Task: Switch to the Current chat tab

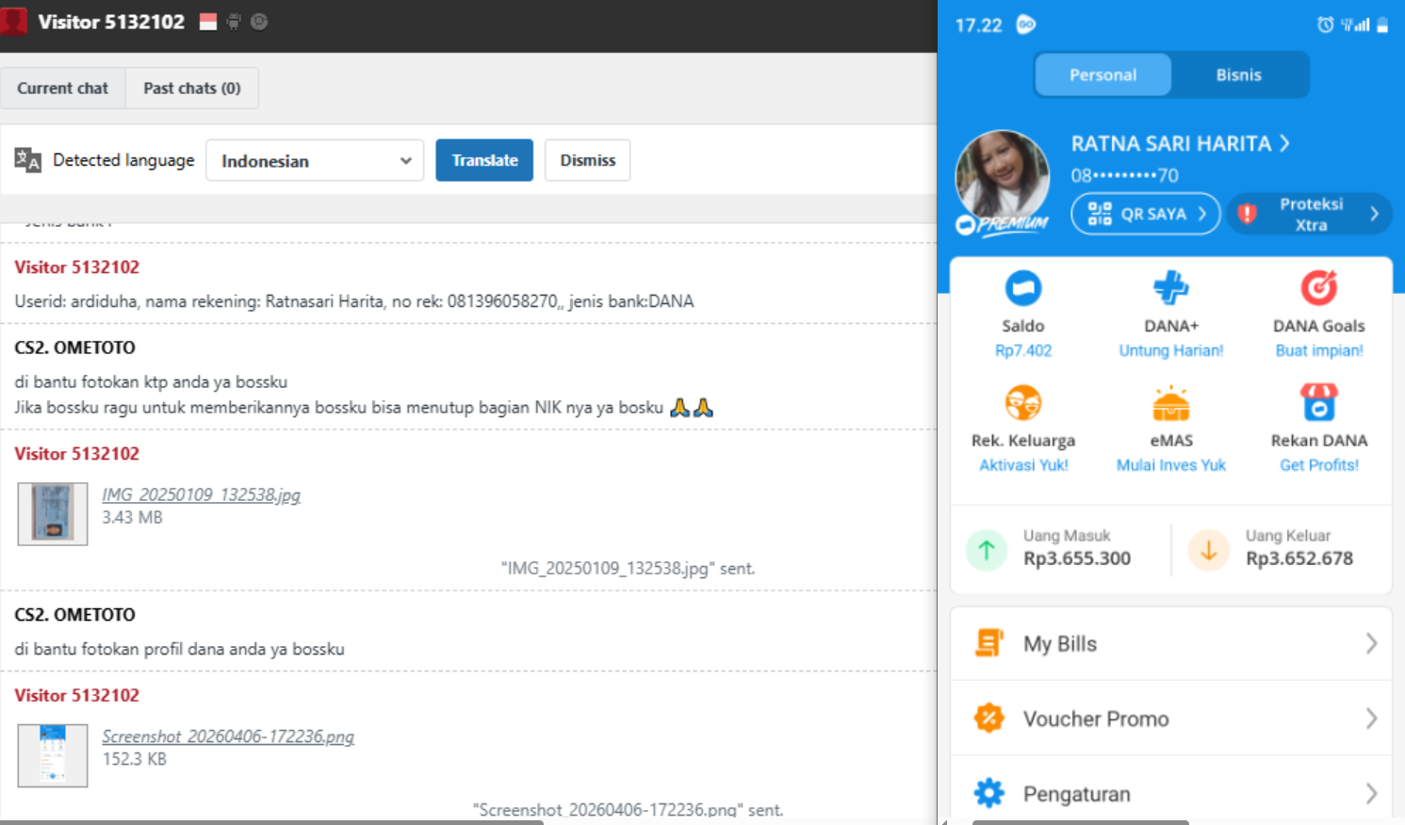Action: point(62,88)
